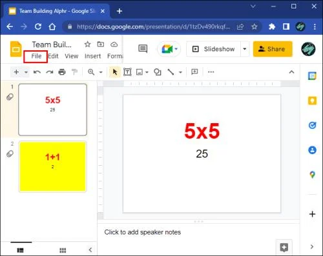Open Google Calendar side panel
The width and height of the screenshot is (323, 256).
tap(312, 76)
